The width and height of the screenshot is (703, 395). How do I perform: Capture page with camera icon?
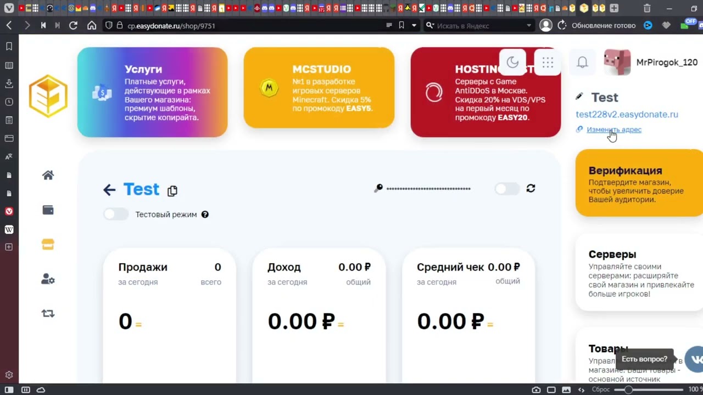537,390
